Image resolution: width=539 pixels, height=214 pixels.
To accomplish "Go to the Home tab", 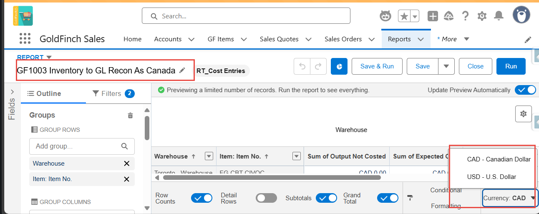I will pyautogui.click(x=132, y=39).
